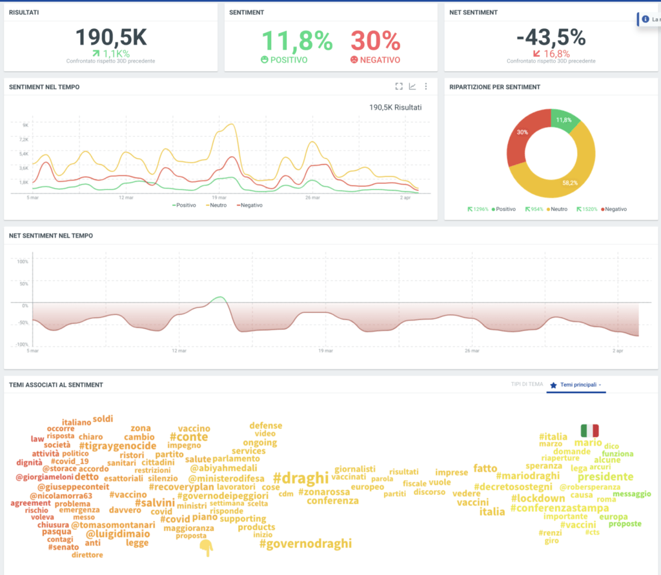
Task: Click the presidente word in the cloud
Action: pos(605,477)
